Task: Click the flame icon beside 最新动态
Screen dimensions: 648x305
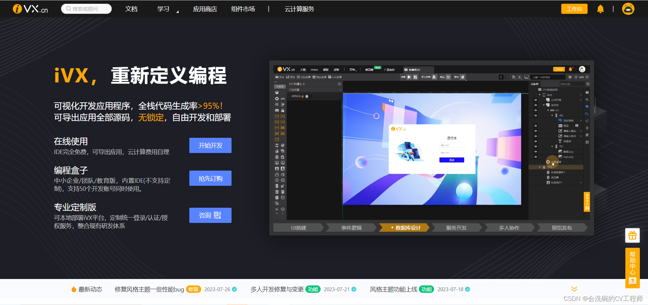Action: (x=74, y=289)
